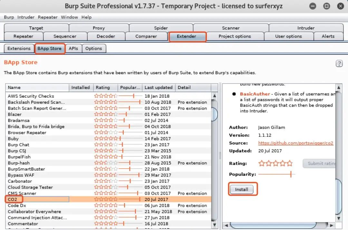348x230 pixels.
Task: Click the Install button
Action: pos(241,189)
